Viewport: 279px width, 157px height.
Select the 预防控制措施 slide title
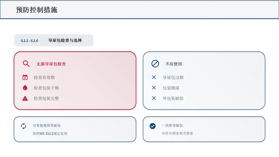(37, 10)
